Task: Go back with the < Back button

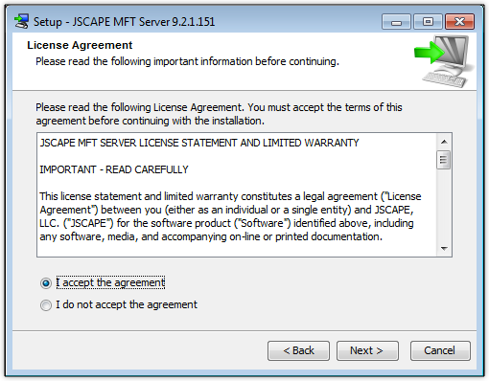Action: (298, 350)
